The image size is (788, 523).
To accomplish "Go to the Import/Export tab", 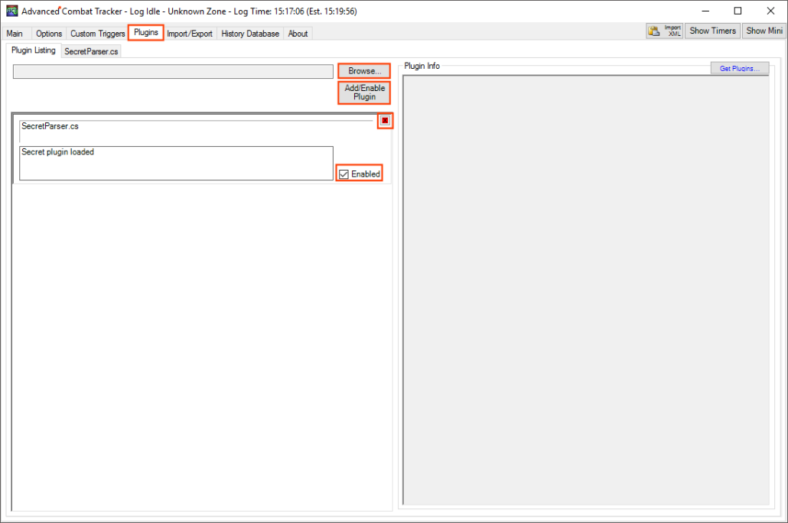I will (190, 34).
